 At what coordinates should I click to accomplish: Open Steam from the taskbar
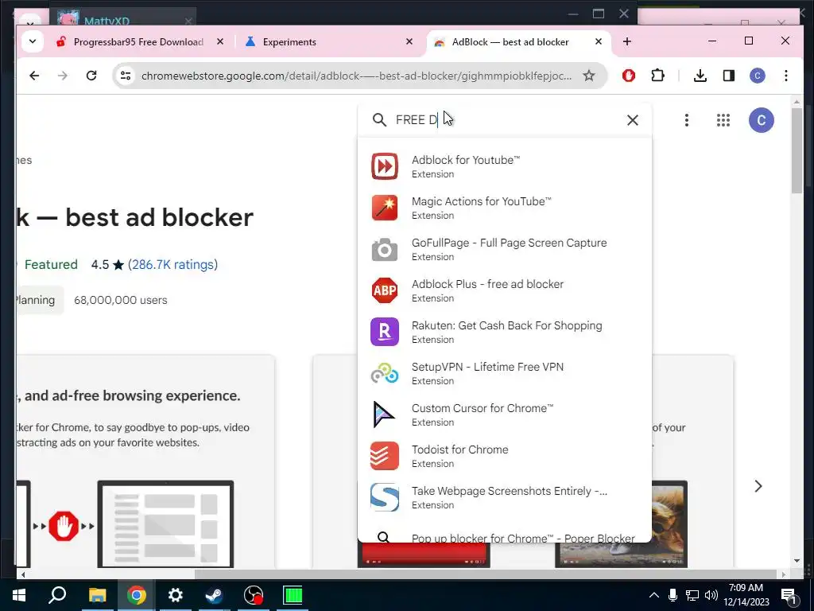click(214, 595)
